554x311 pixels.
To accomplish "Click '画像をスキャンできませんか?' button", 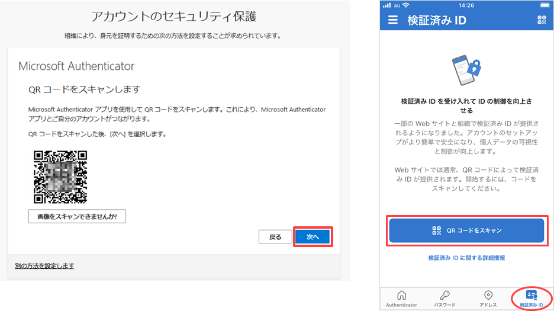I will (77, 217).
